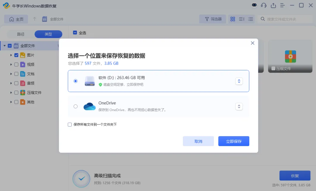Expand the 图片 tree node

tap(11, 55)
